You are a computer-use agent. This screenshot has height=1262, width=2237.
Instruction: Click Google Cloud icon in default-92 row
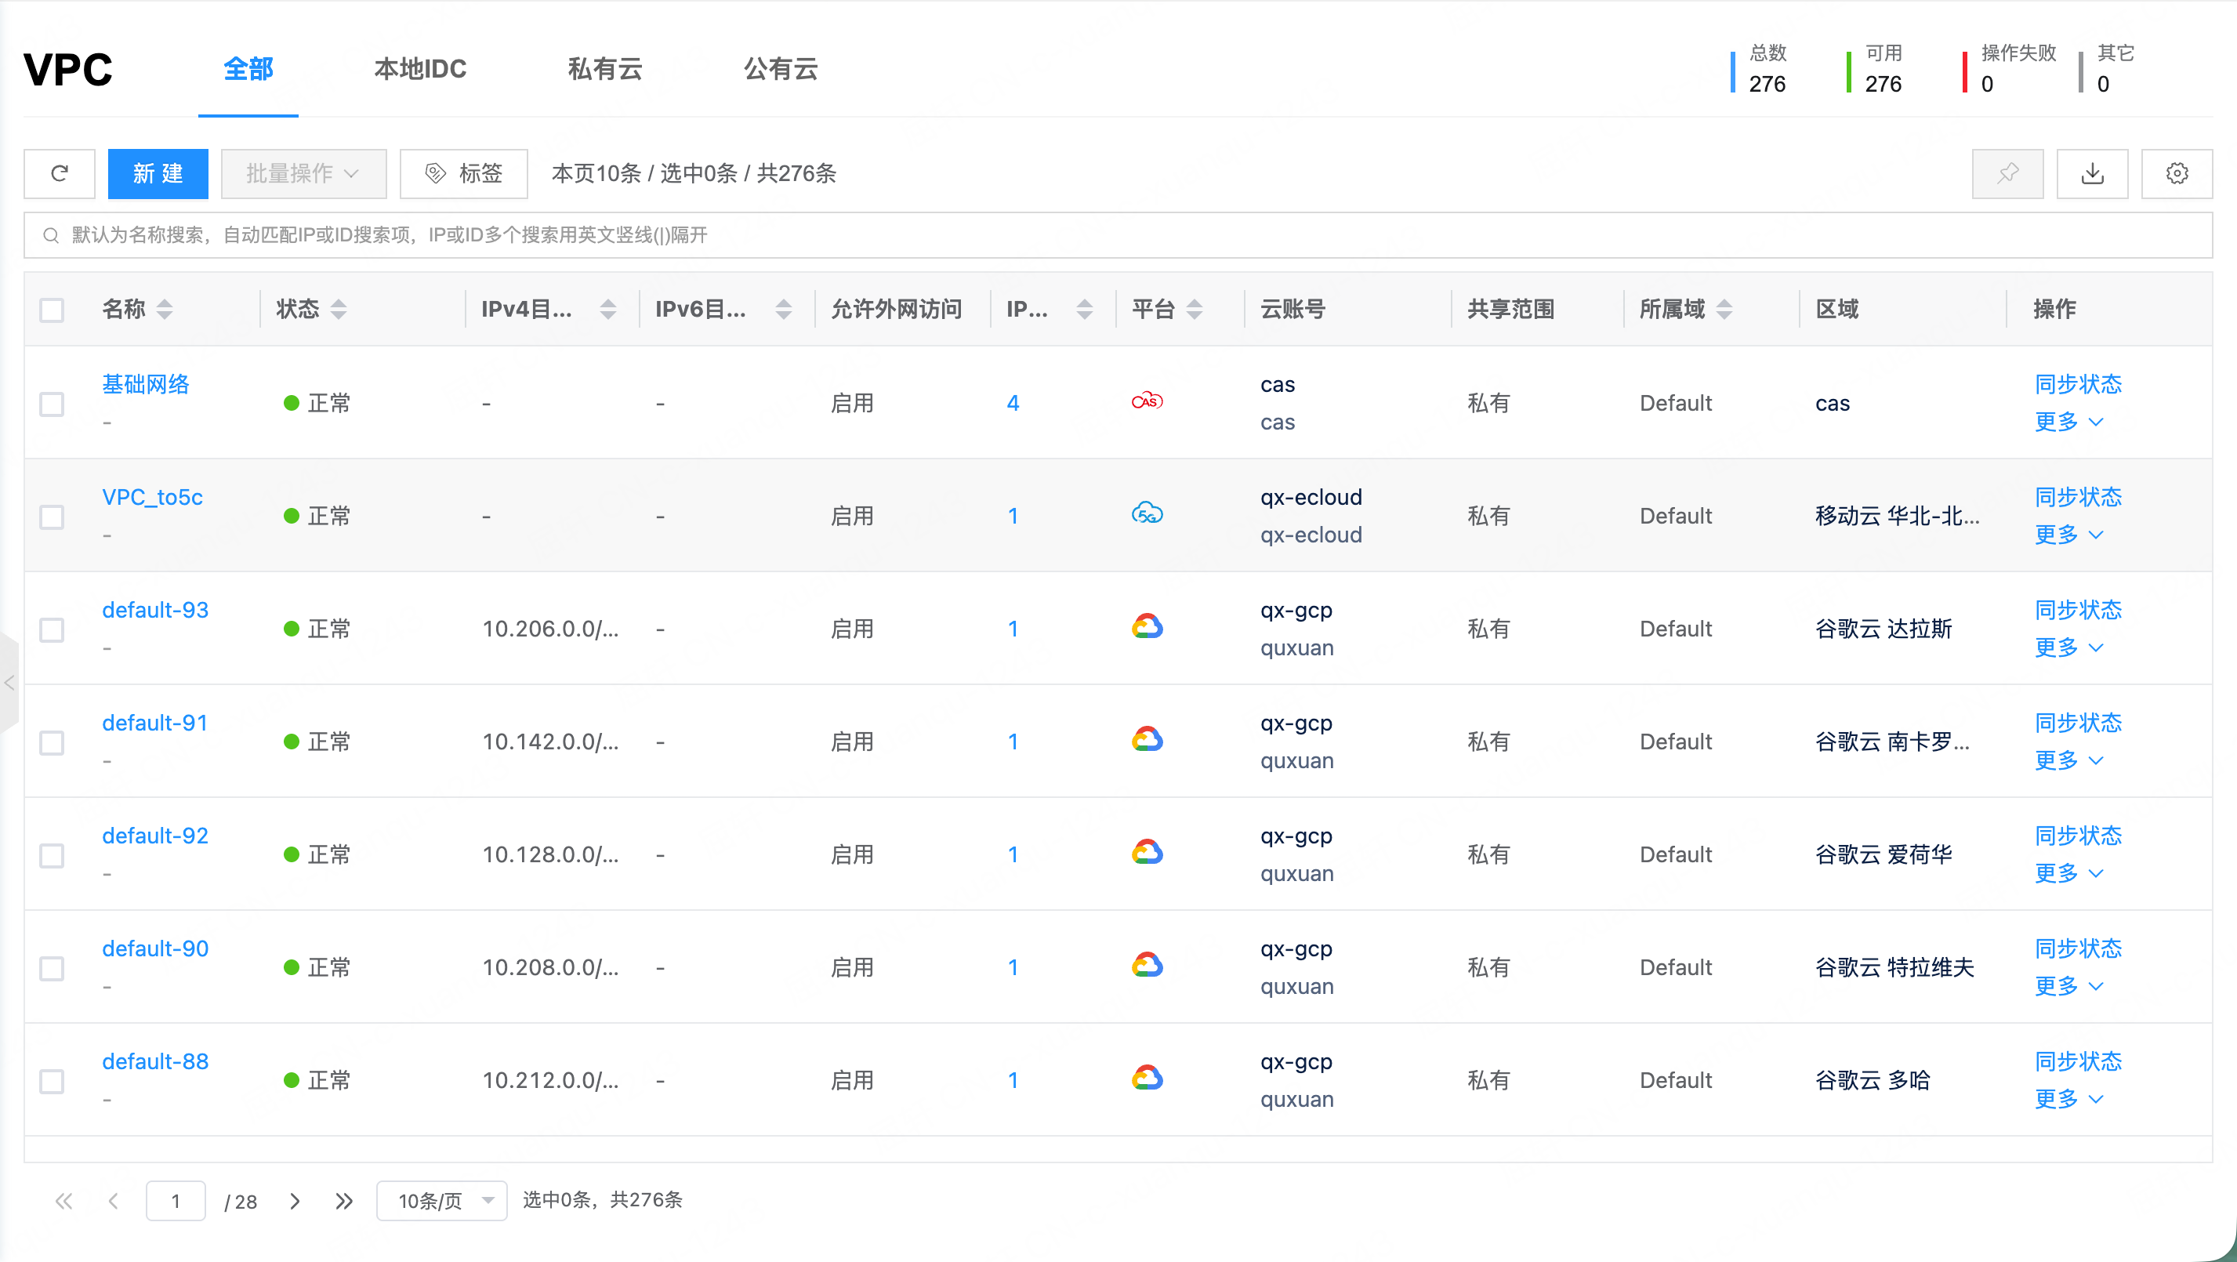[x=1148, y=852]
